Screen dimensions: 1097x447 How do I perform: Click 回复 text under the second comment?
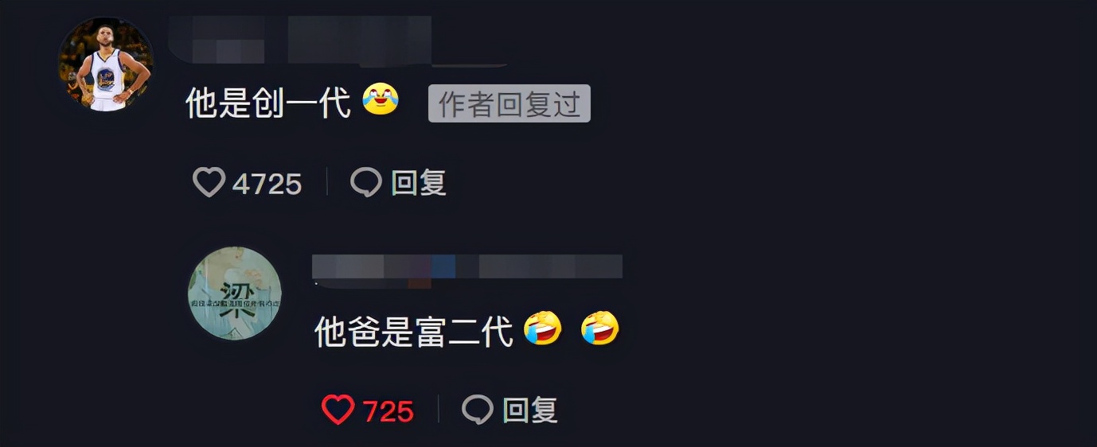point(530,410)
